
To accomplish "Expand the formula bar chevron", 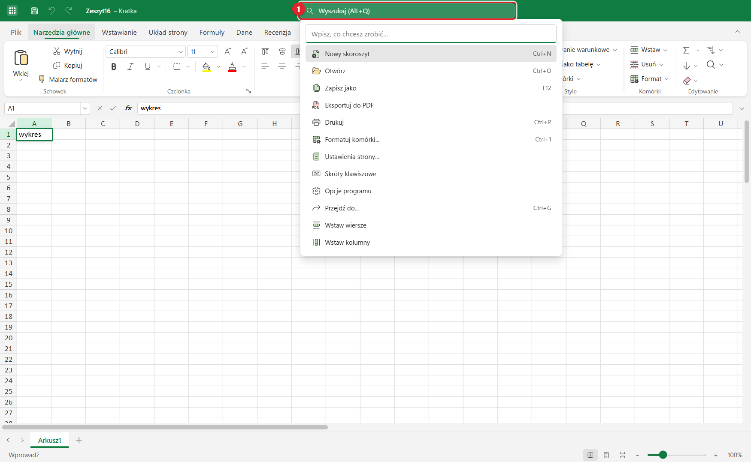I will coord(742,108).
